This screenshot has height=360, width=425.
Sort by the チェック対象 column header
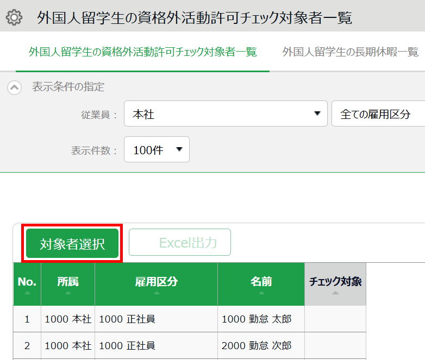pyautogui.click(x=335, y=284)
